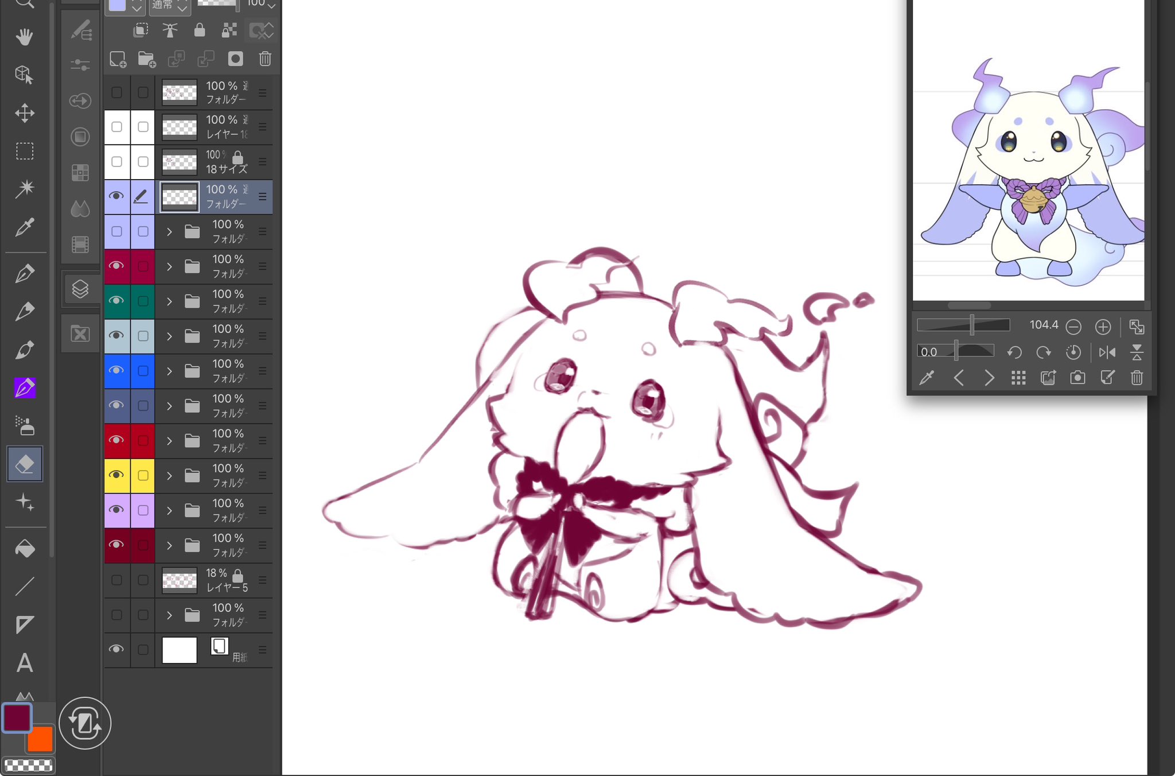Click the New Layer Folder icon

pos(147,59)
